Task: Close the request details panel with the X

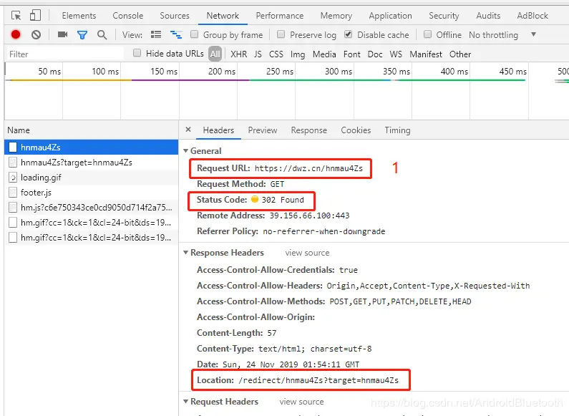Action: tap(188, 130)
